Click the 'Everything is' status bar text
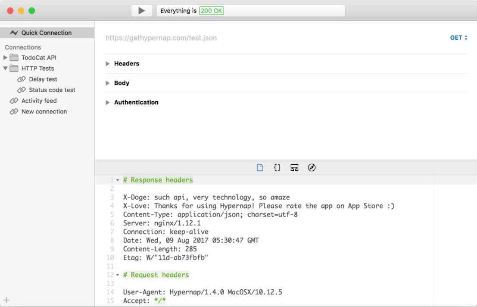477x307 pixels. [178, 11]
